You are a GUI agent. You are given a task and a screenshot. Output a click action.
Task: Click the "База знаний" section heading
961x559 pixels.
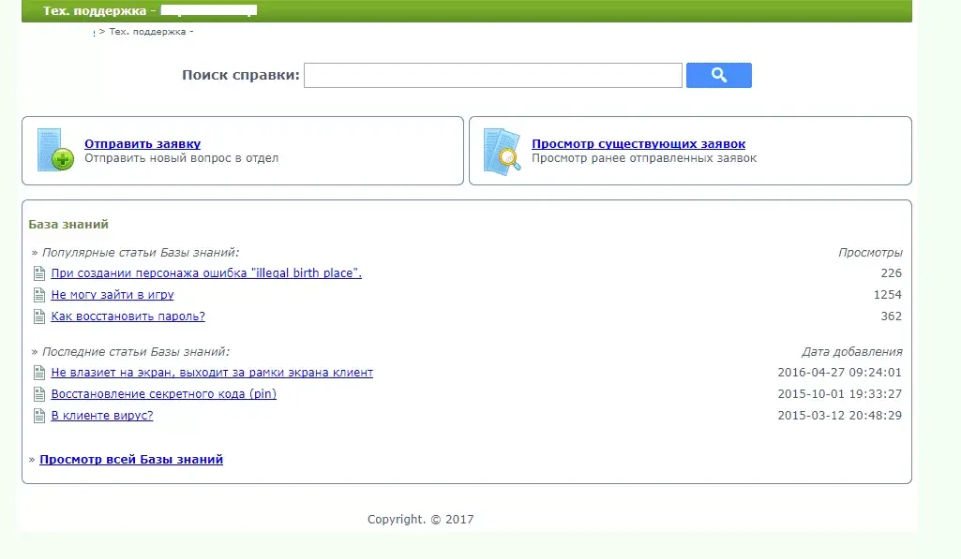pos(68,224)
